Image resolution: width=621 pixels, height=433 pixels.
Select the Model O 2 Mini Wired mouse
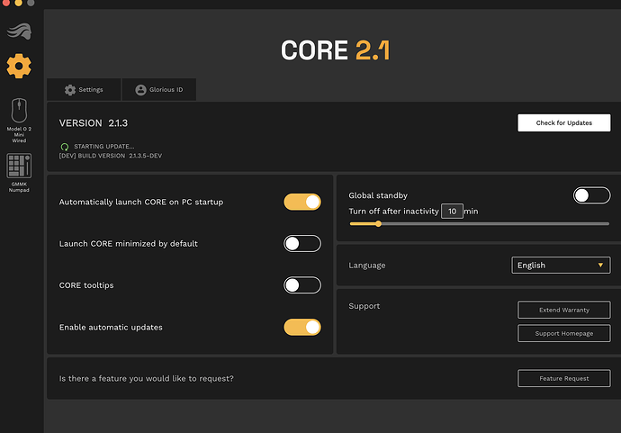point(19,111)
